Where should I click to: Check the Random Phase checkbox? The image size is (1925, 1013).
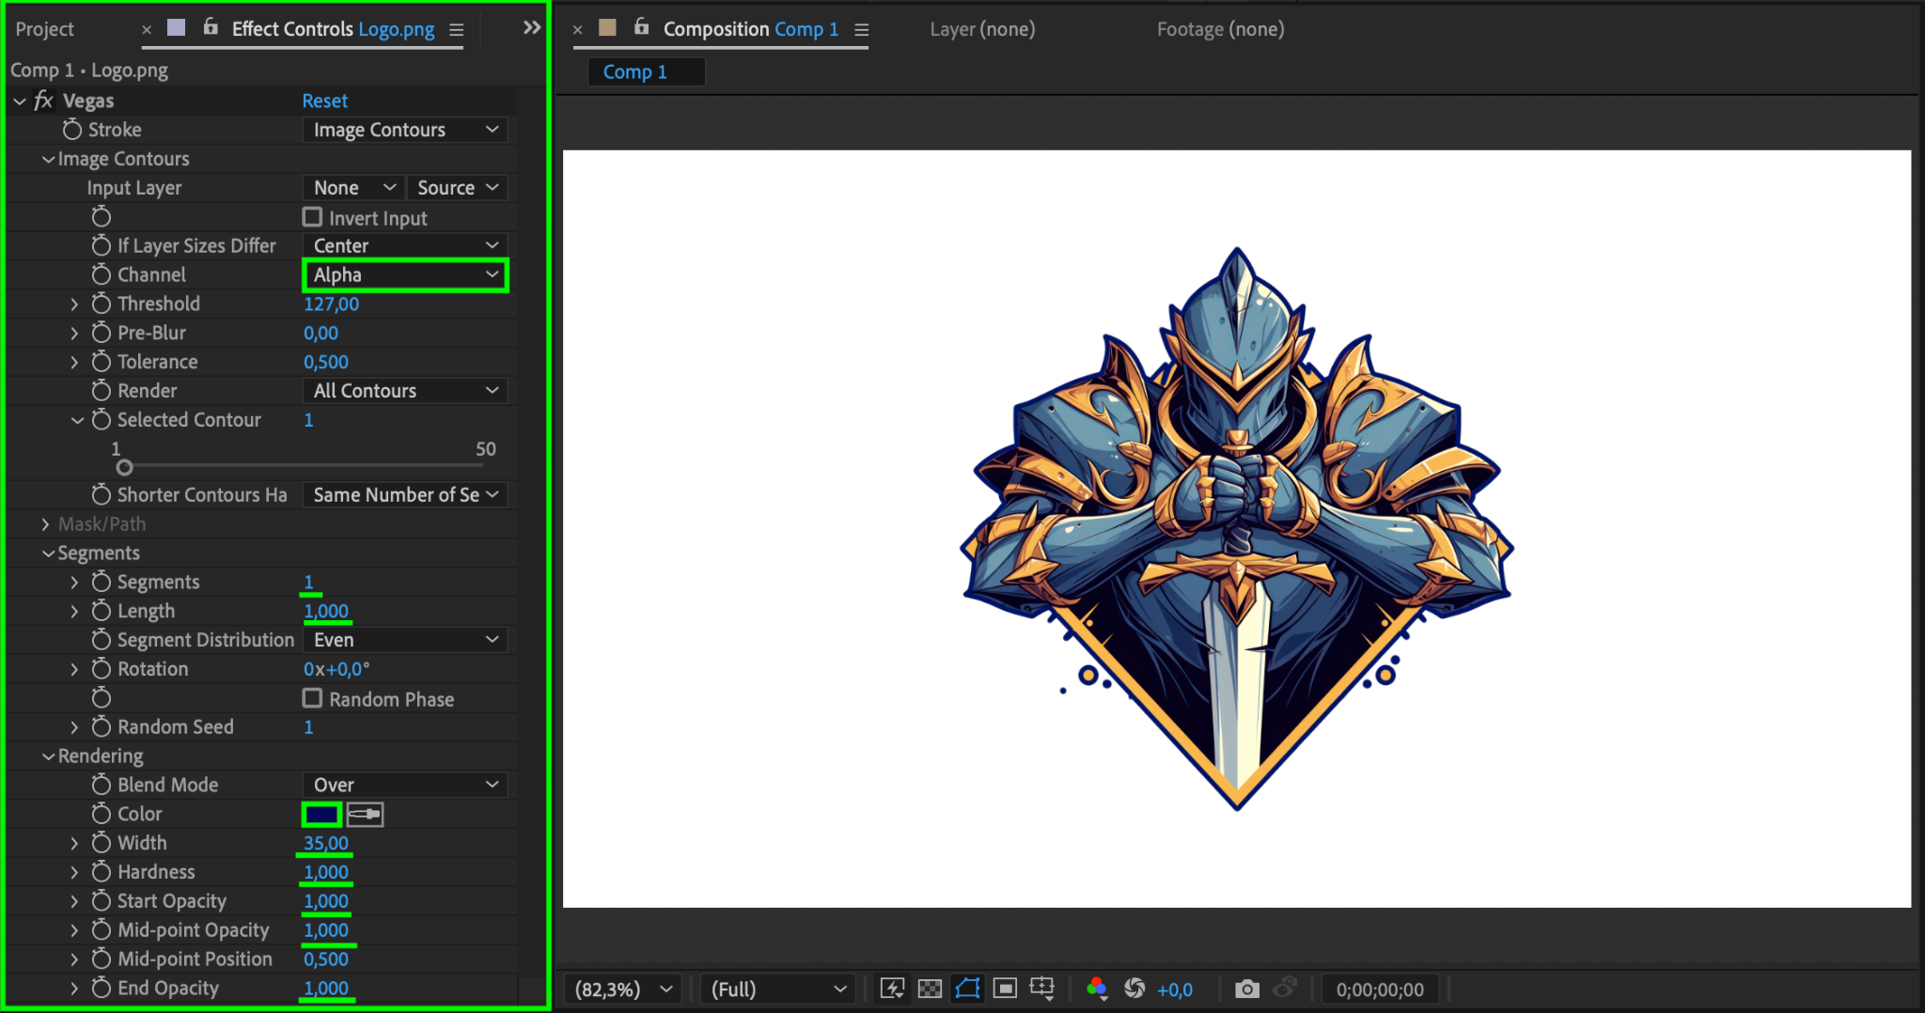pyautogui.click(x=312, y=698)
